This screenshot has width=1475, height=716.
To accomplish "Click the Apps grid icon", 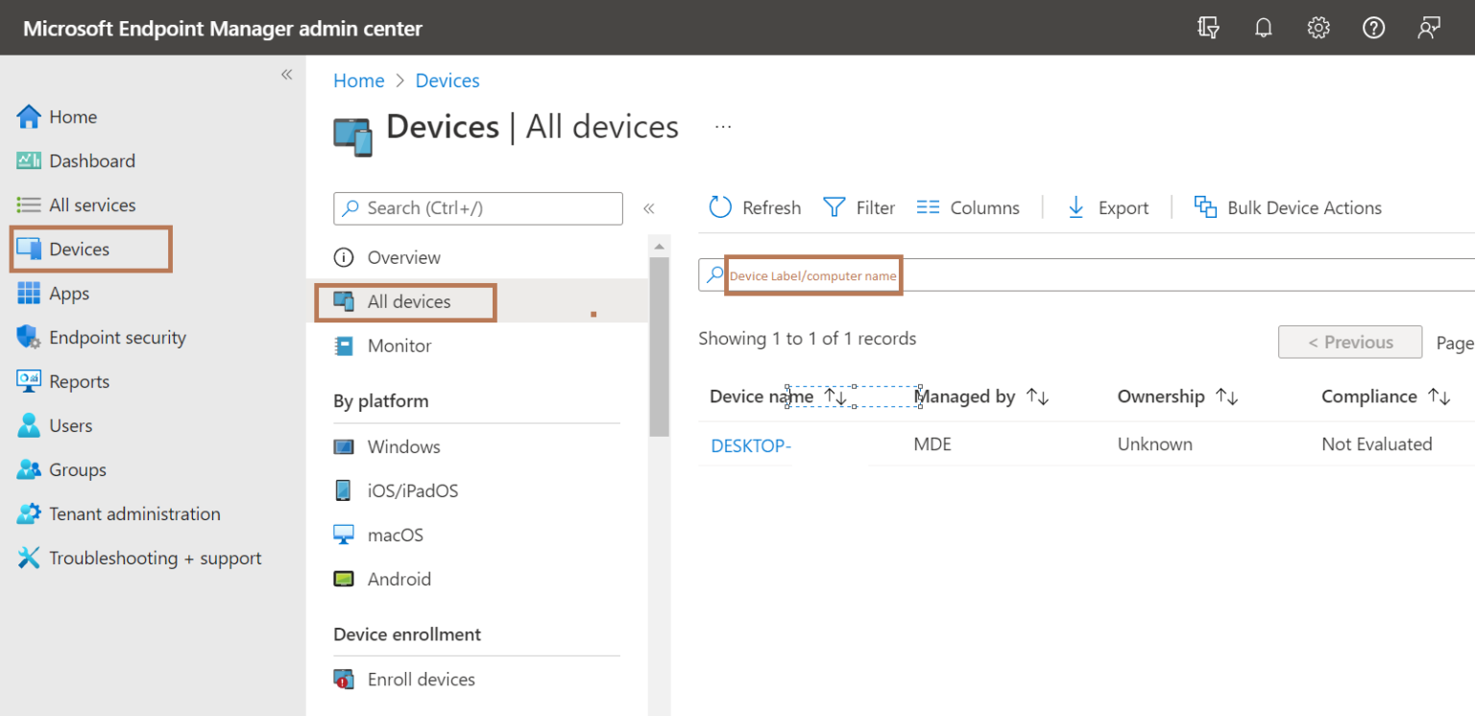I will [x=29, y=293].
